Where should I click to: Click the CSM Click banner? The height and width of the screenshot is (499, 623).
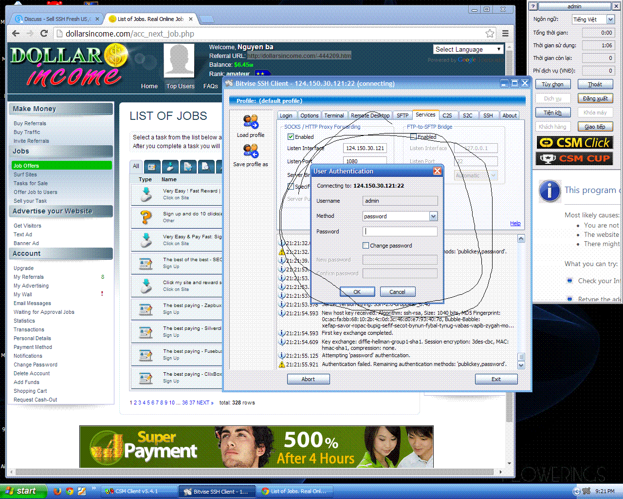coord(574,143)
